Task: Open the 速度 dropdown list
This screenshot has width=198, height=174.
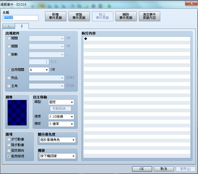Action: (61, 117)
